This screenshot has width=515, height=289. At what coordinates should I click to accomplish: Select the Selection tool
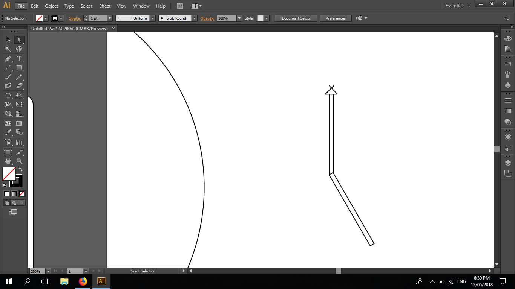pyautogui.click(x=8, y=40)
